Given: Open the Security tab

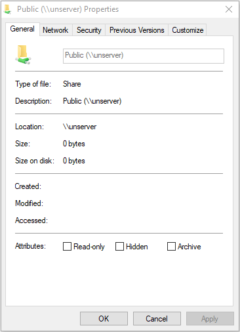Looking at the screenshot, I should pyautogui.click(x=89, y=30).
